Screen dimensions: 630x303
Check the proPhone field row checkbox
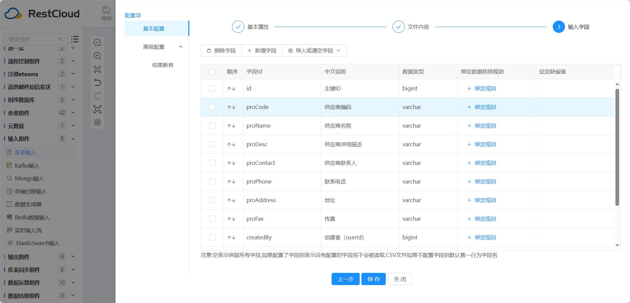point(212,181)
